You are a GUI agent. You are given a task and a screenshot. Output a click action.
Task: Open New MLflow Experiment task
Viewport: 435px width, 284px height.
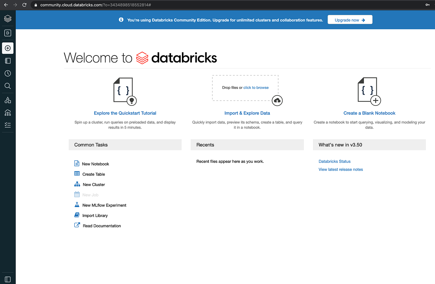tap(104, 205)
